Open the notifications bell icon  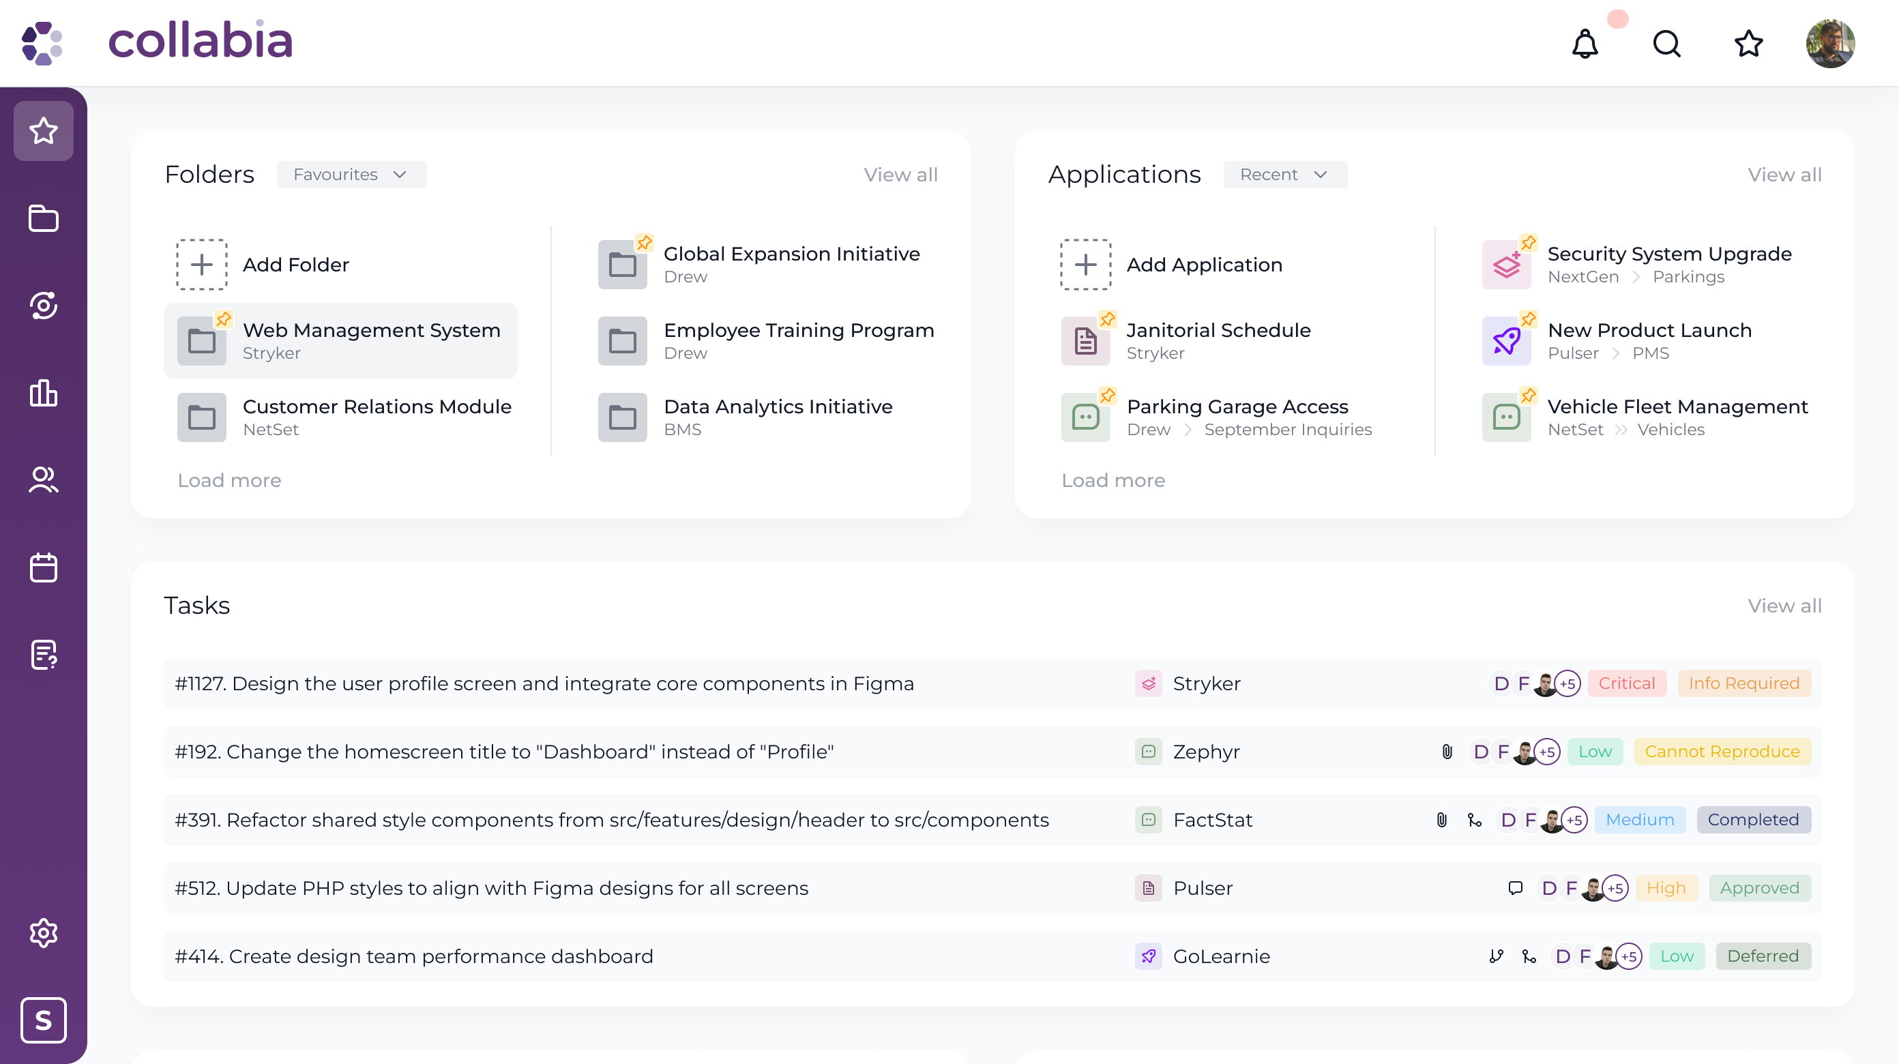[1585, 44]
